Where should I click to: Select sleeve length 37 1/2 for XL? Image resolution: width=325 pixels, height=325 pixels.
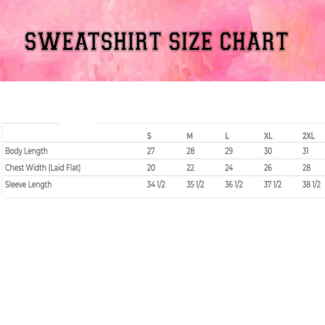[272, 185]
